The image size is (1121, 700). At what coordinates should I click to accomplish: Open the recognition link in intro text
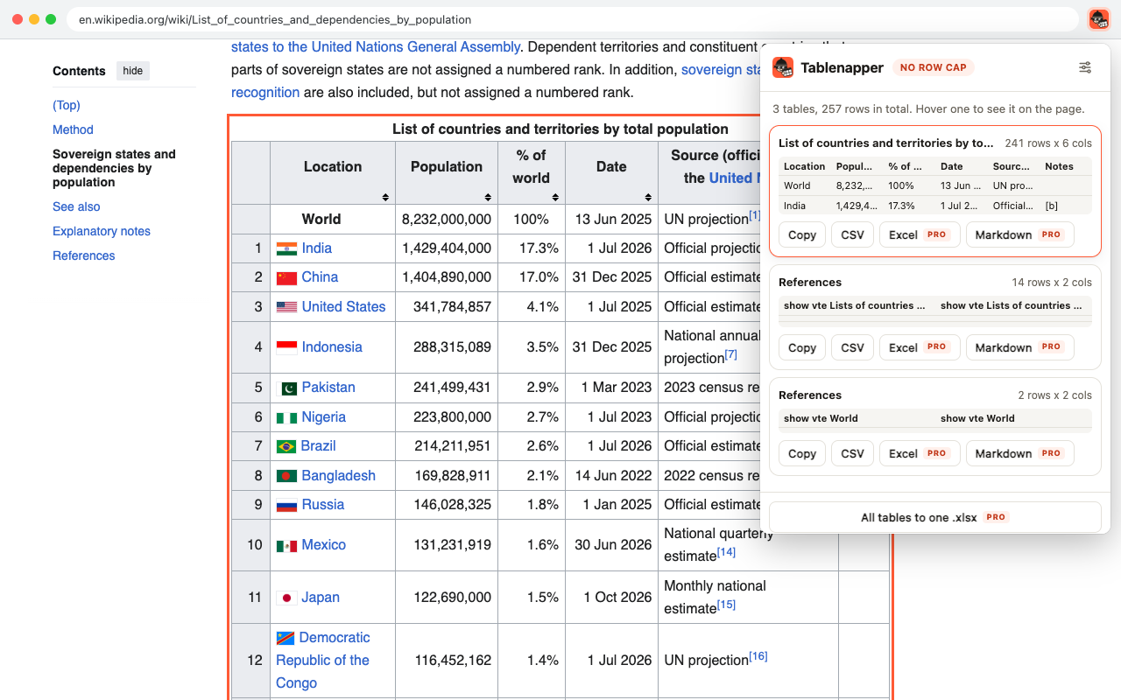click(265, 92)
